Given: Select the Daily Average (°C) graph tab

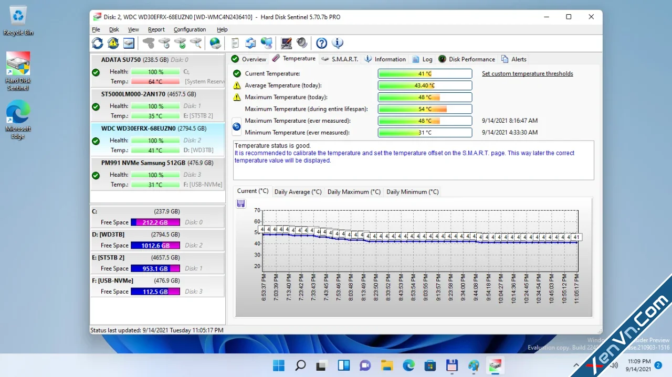Looking at the screenshot, I should tap(298, 192).
